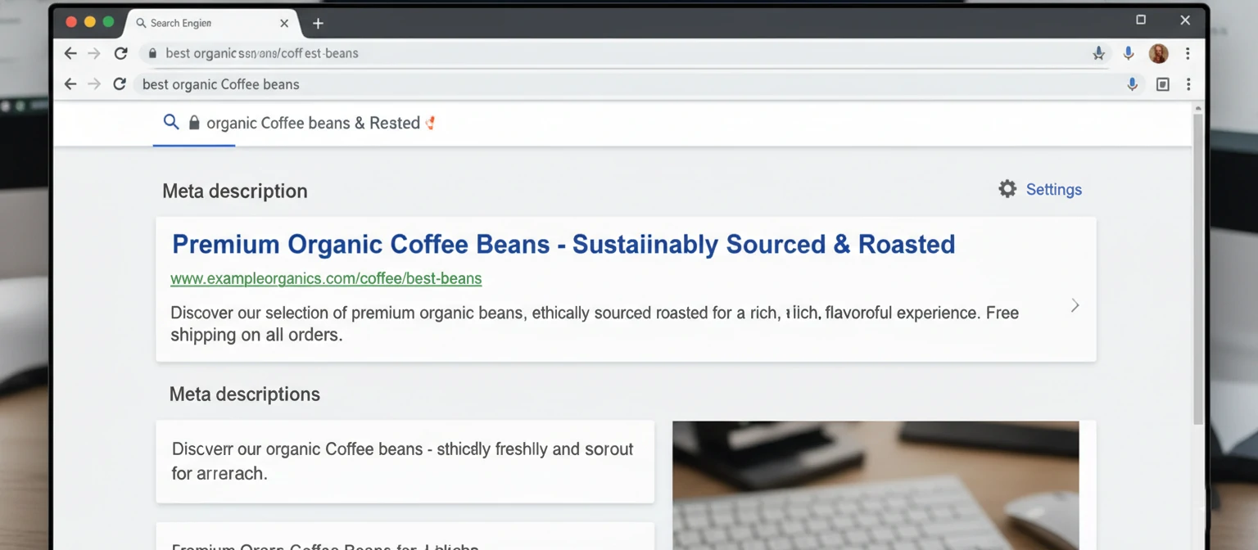
Task: Click the user profile avatar
Action: click(x=1158, y=53)
